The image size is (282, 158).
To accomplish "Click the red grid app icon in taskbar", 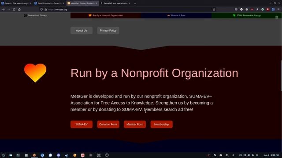I will [x=83, y=155].
